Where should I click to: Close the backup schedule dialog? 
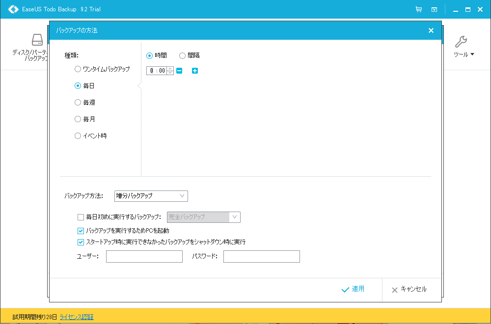431,30
